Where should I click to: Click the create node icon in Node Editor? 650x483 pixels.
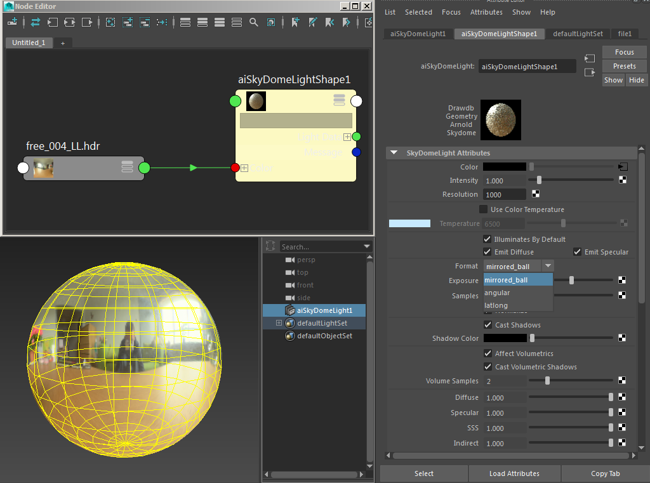[x=12, y=22]
